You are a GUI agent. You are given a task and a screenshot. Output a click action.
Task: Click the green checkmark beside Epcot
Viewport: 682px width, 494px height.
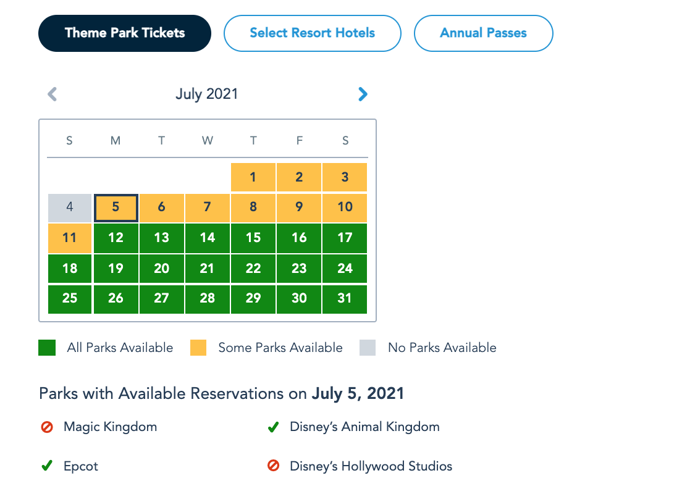[47, 466]
